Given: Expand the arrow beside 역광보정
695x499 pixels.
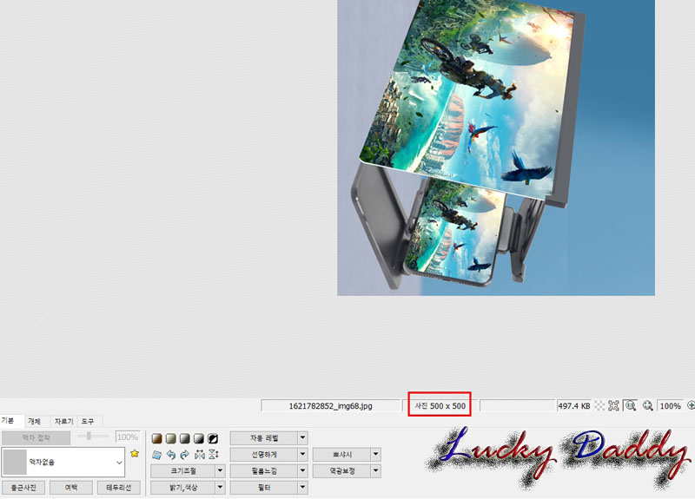Looking at the screenshot, I should [x=376, y=470].
